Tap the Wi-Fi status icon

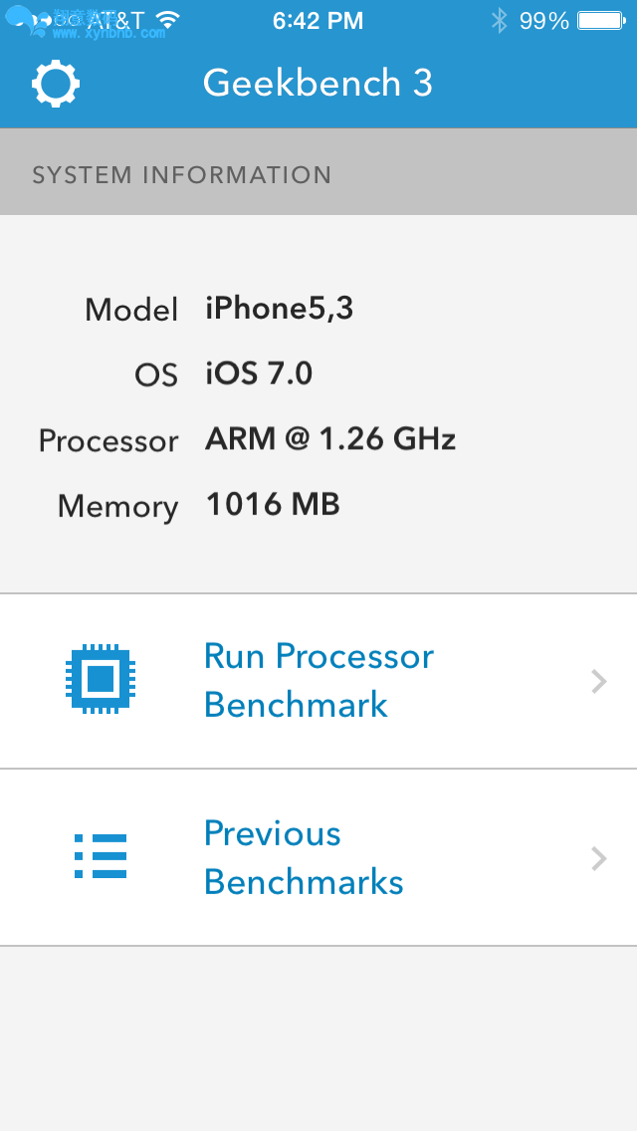[x=167, y=20]
